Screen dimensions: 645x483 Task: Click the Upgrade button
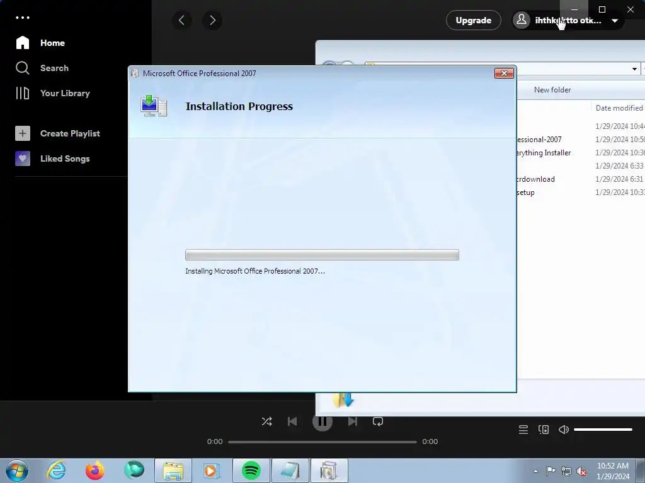click(474, 20)
